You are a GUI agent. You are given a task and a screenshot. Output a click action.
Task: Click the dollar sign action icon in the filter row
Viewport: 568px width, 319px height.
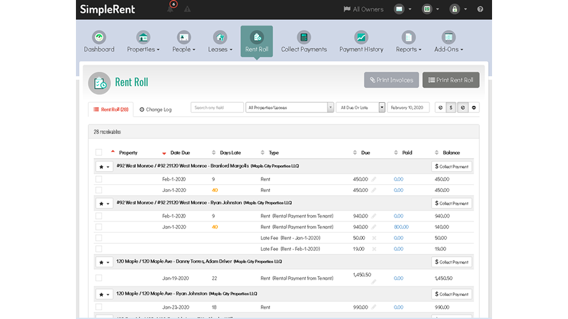[451, 108]
